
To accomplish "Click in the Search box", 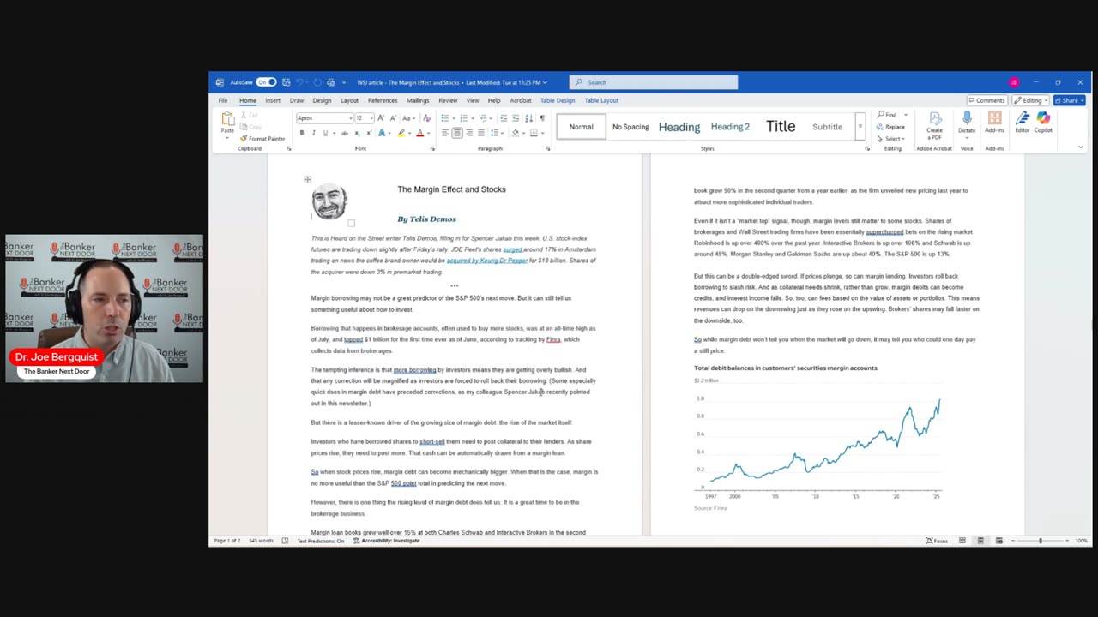I will point(654,82).
